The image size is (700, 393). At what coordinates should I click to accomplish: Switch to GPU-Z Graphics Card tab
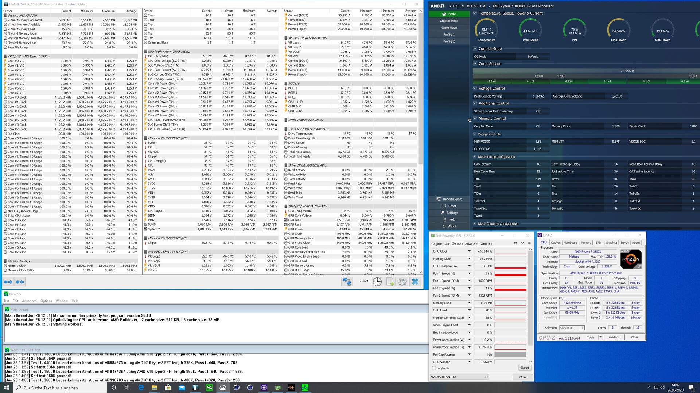[441, 244]
